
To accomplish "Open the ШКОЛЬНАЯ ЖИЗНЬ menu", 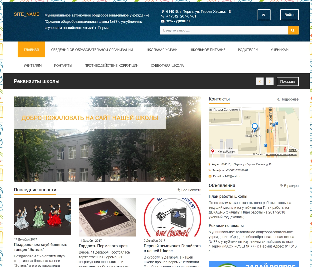I will click(161, 50).
